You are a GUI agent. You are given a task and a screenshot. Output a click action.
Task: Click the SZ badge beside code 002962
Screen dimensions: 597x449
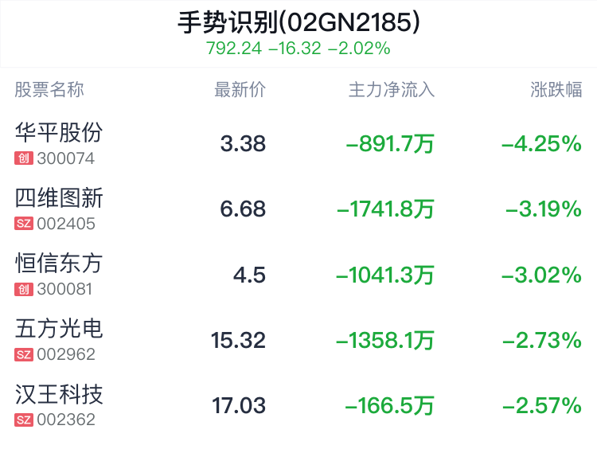point(24,355)
